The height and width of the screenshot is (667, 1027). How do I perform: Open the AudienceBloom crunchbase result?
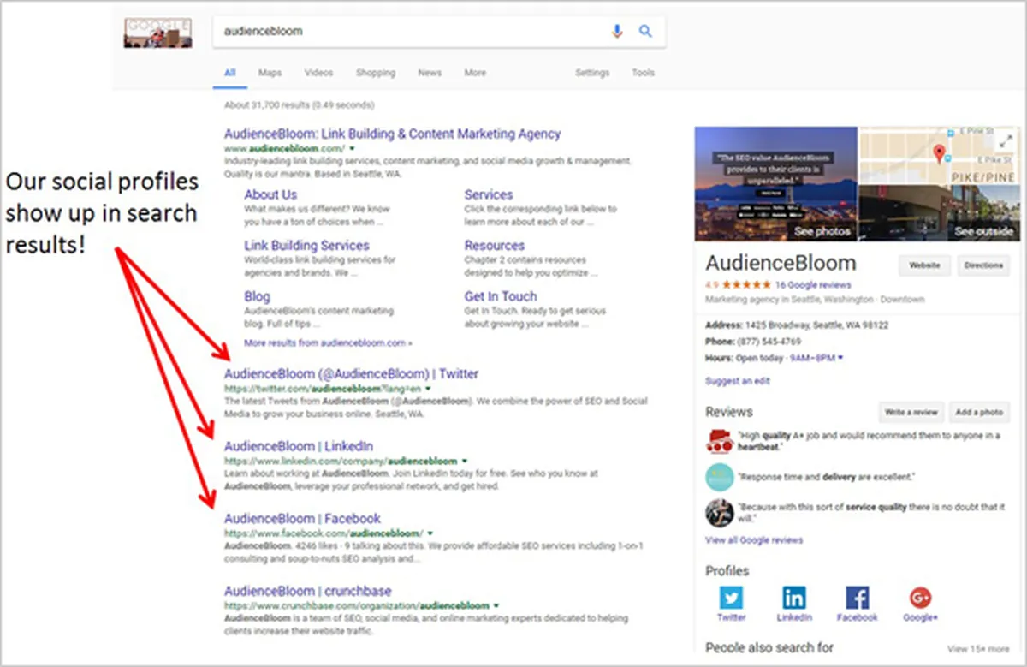308,591
